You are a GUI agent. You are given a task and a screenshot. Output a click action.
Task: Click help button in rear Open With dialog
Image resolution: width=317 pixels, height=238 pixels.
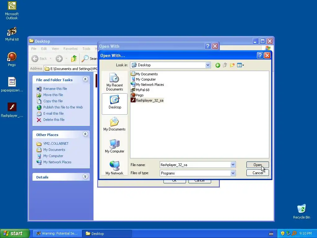coord(208,46)
